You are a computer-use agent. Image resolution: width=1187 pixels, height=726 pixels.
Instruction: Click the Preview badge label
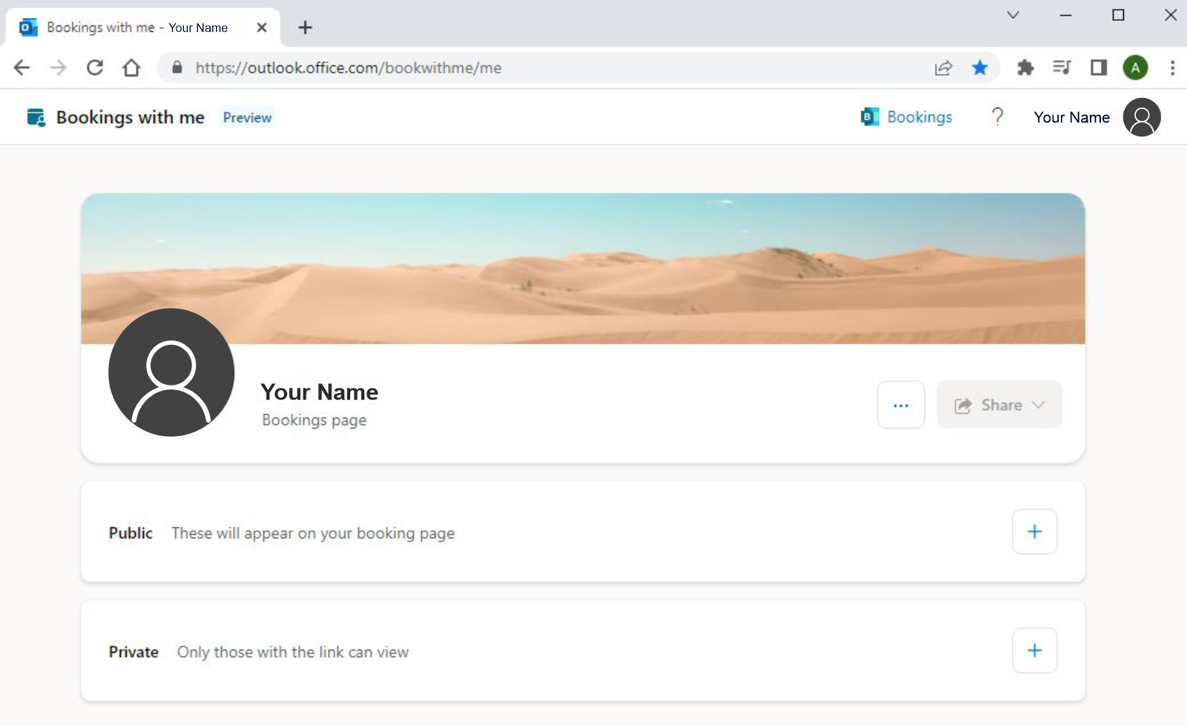click(x=247, y=117)
